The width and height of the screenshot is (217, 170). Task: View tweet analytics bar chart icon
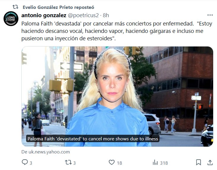(155, 162)
